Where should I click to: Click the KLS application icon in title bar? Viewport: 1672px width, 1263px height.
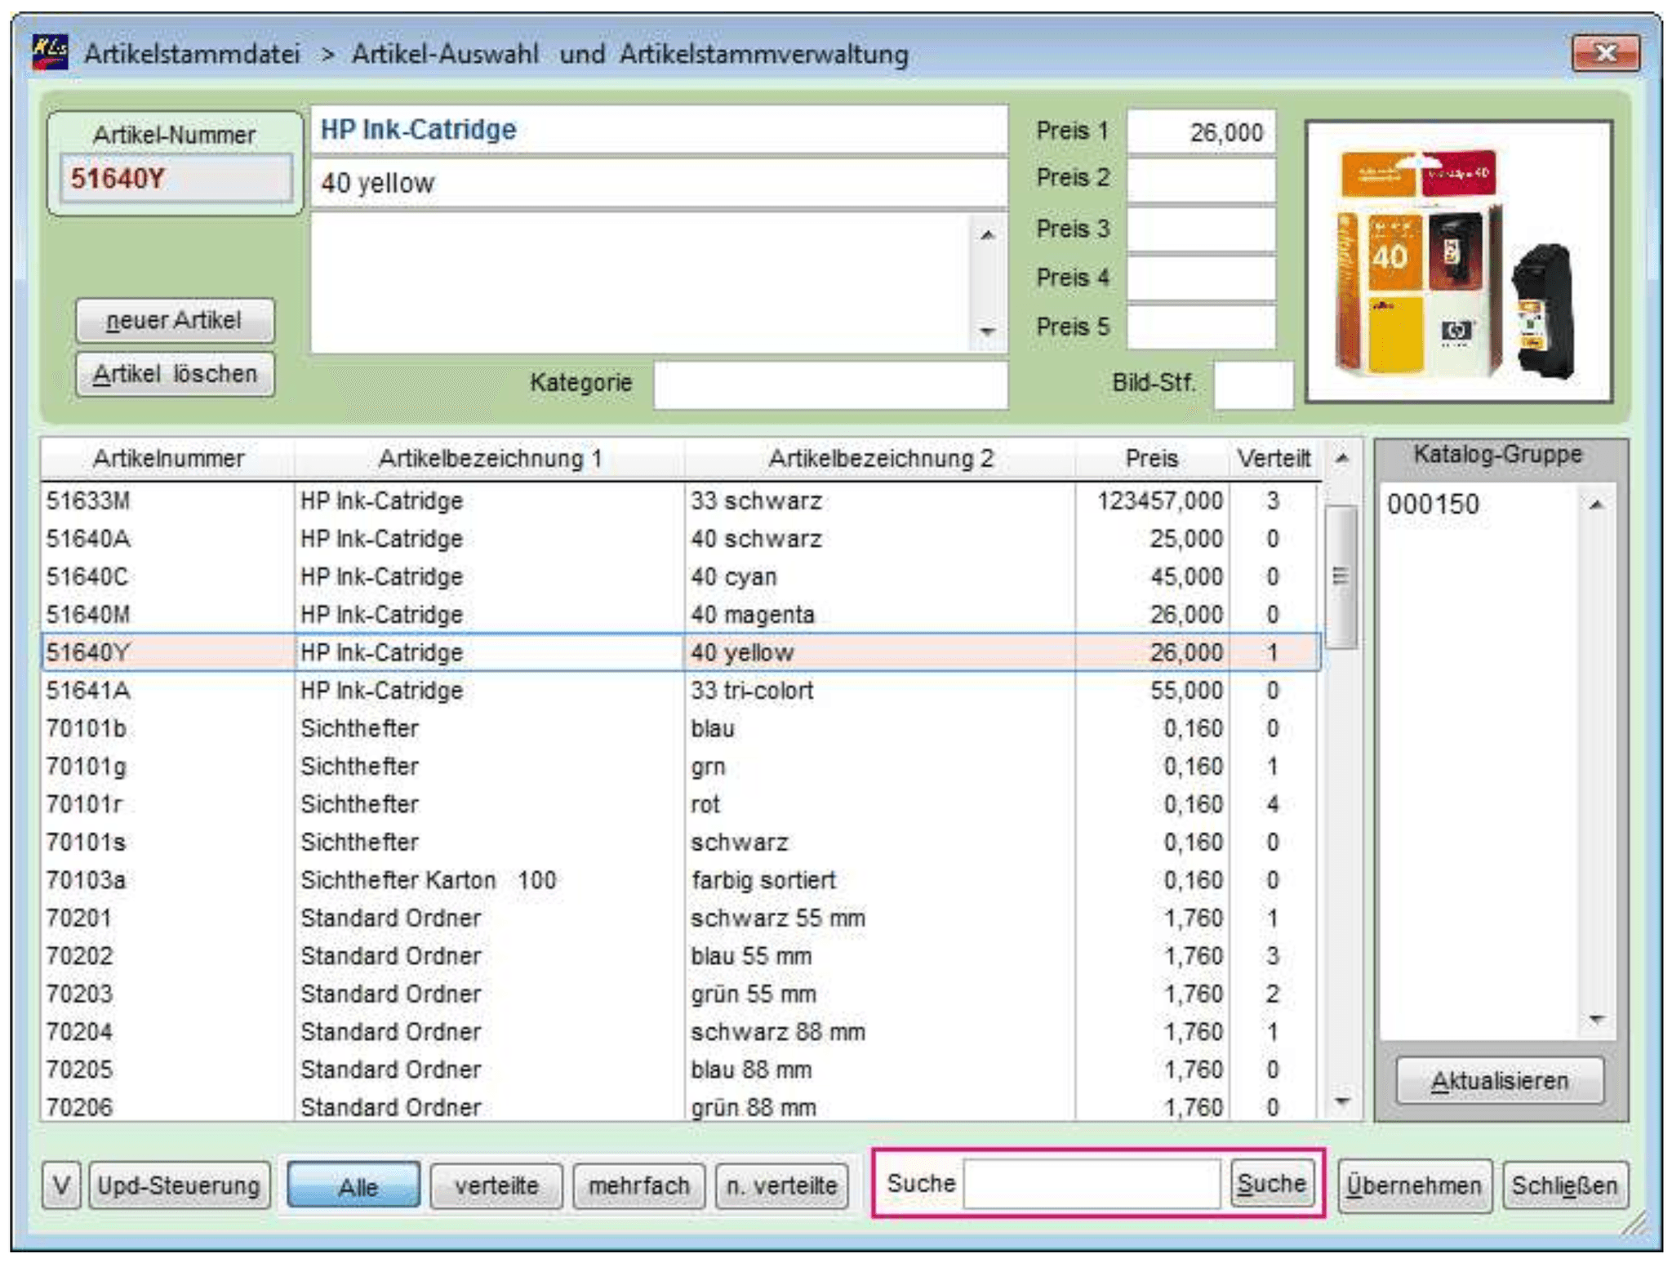point(50,53)
